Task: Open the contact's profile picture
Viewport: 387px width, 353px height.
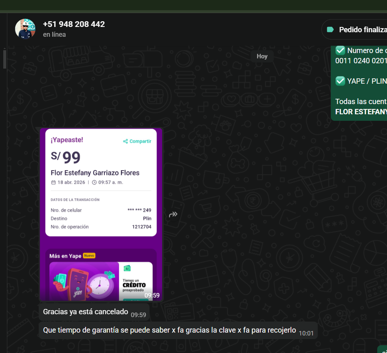Action: point(25,29)
